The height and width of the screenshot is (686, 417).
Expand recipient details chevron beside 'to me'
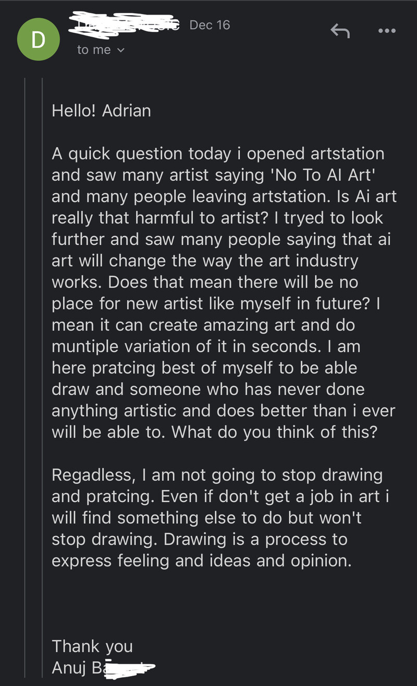tap(121, 50)
